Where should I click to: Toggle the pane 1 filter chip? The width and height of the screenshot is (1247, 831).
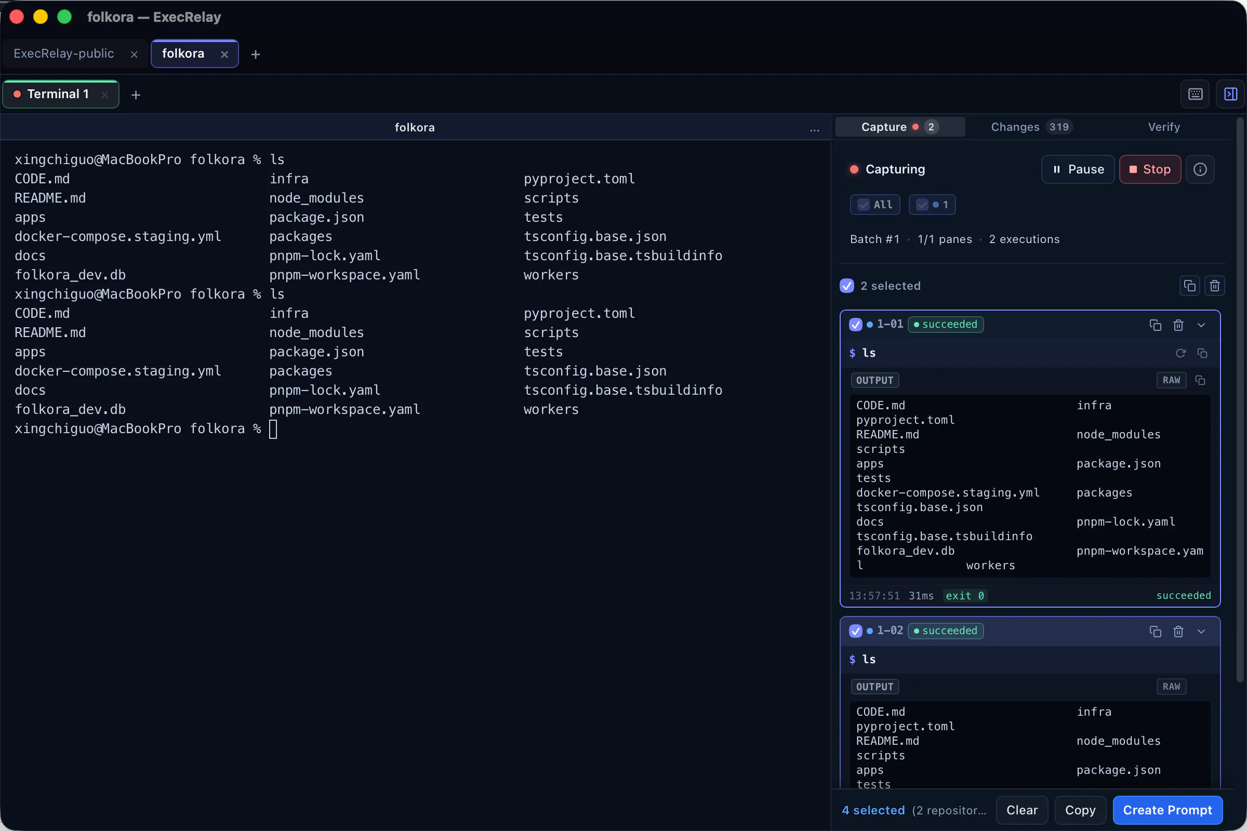932,205
